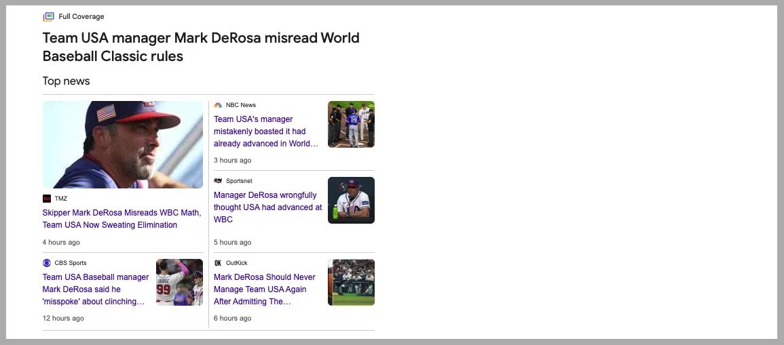Click the Sportsnet logo icon
The image size is (784, 345).
[218, 181]
